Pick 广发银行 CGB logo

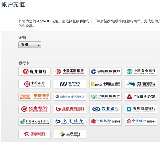pyautogui.click(x=141, y=97)
